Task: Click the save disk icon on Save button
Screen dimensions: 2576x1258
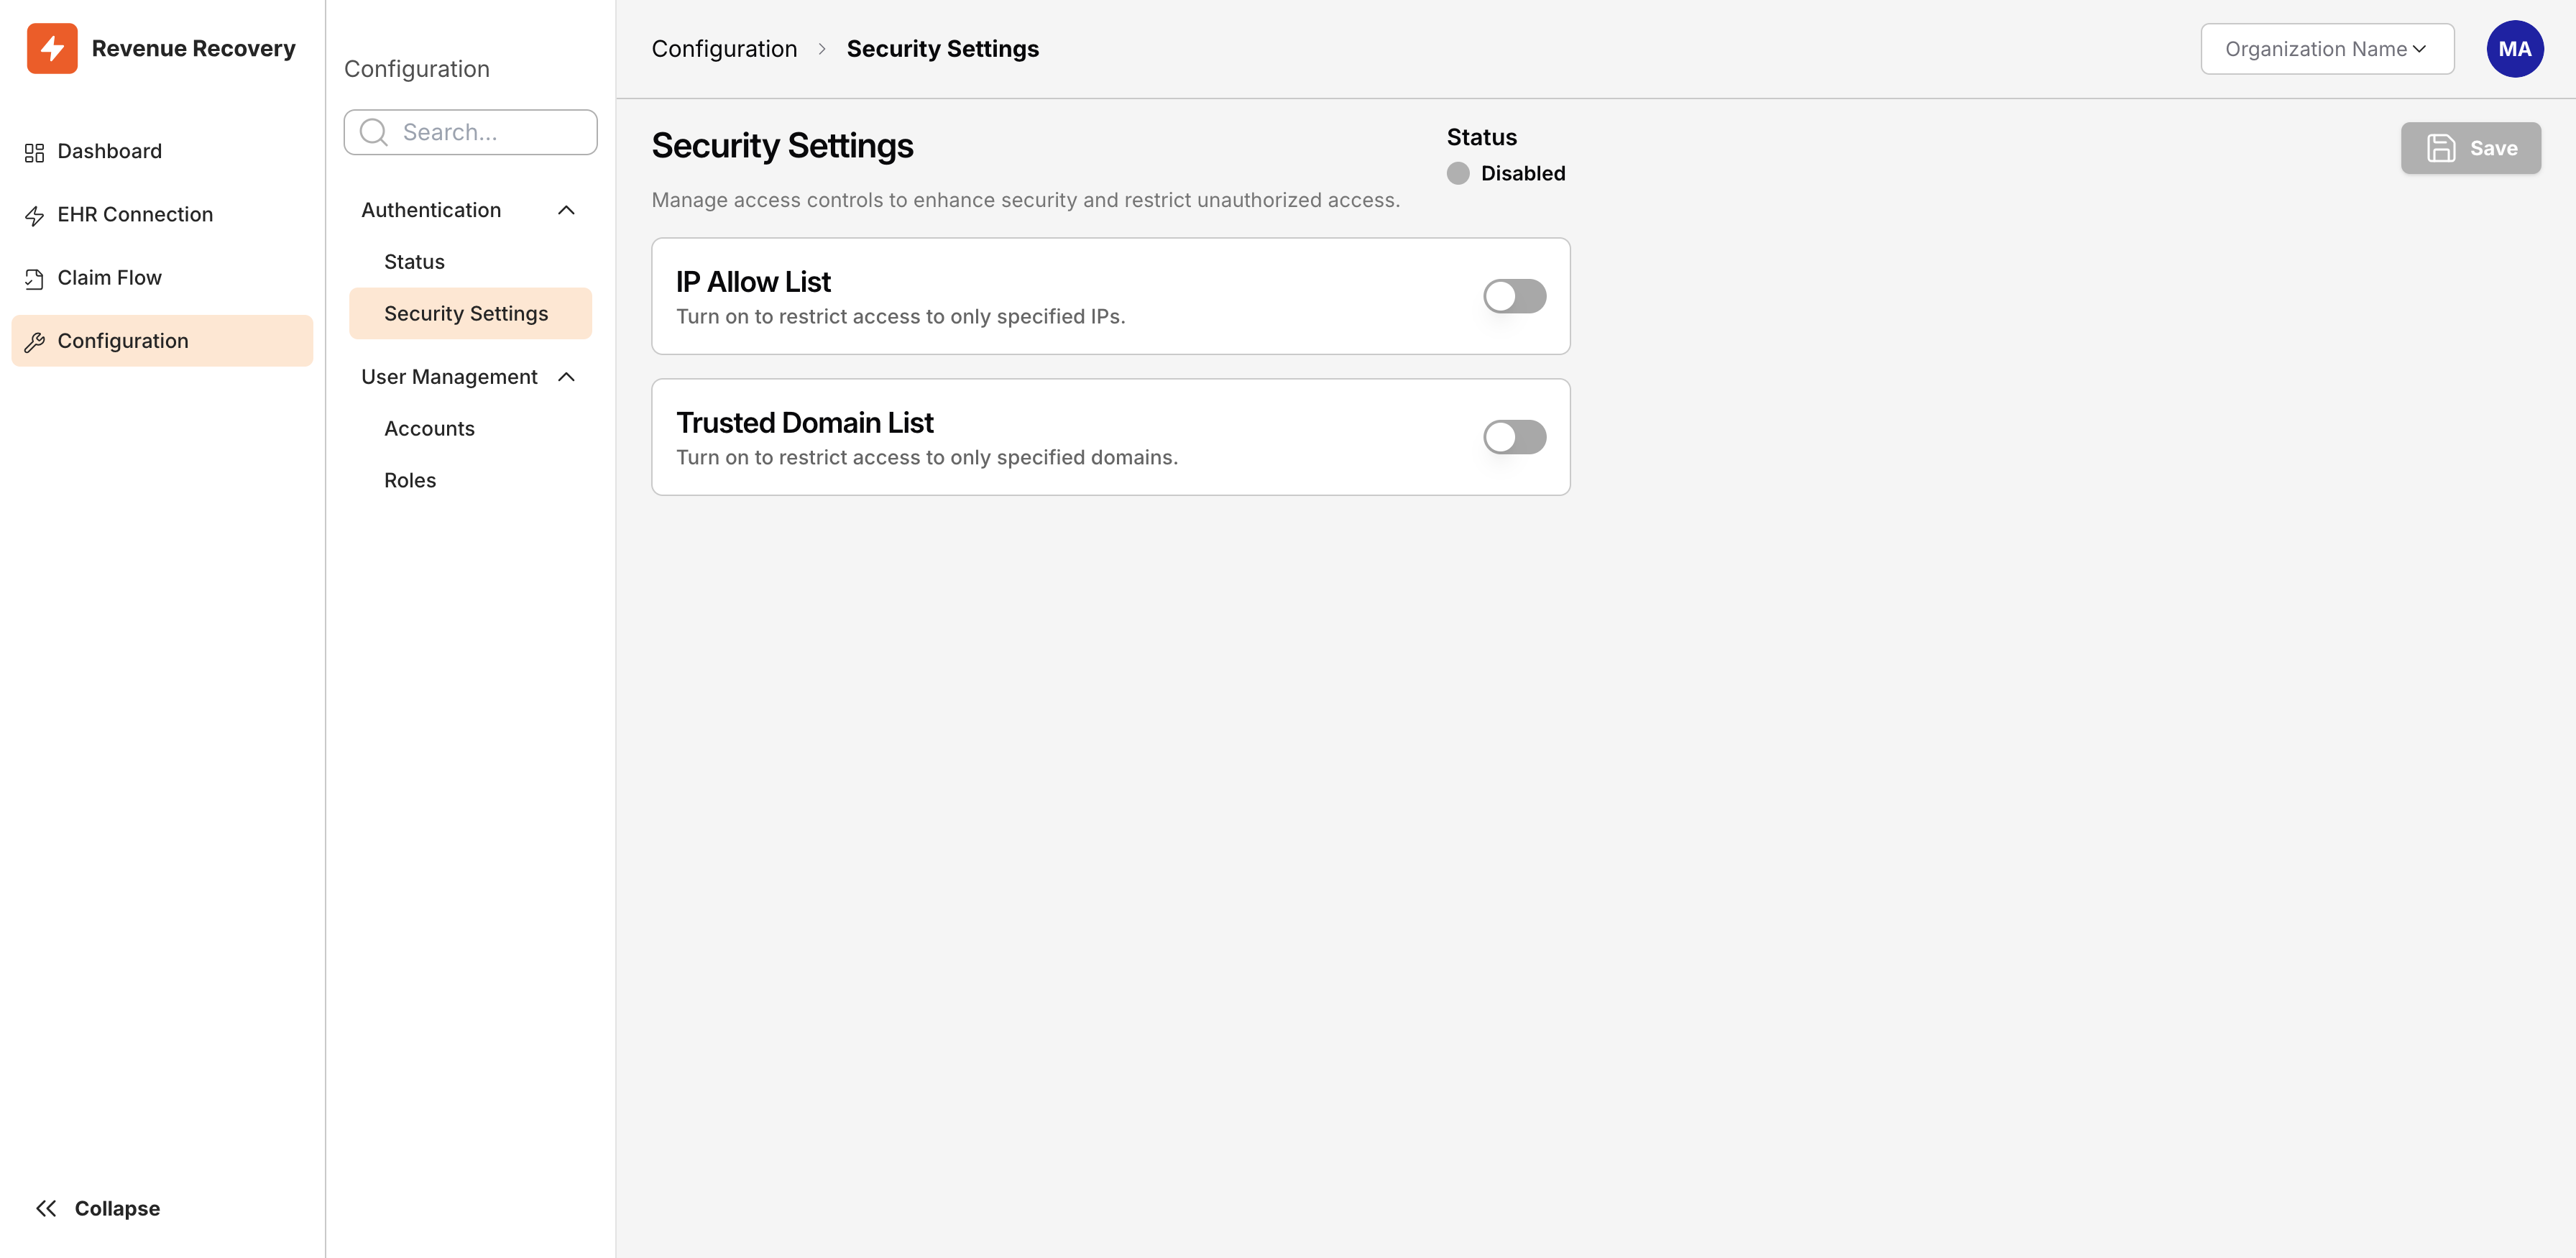Action: (2442, 147)
